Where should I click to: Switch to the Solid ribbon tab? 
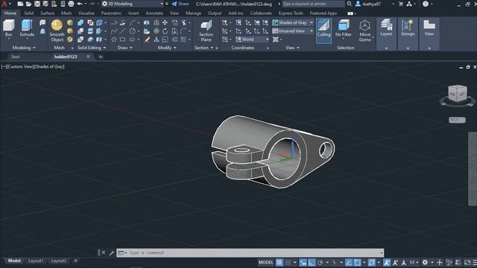pos(28,13)
